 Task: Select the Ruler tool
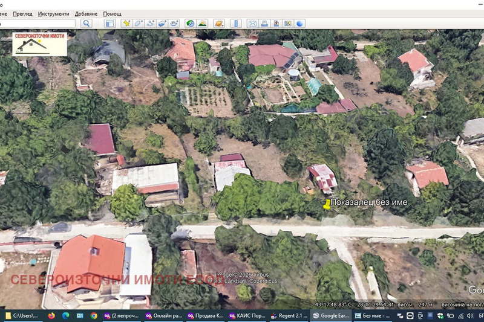(236, 24)
